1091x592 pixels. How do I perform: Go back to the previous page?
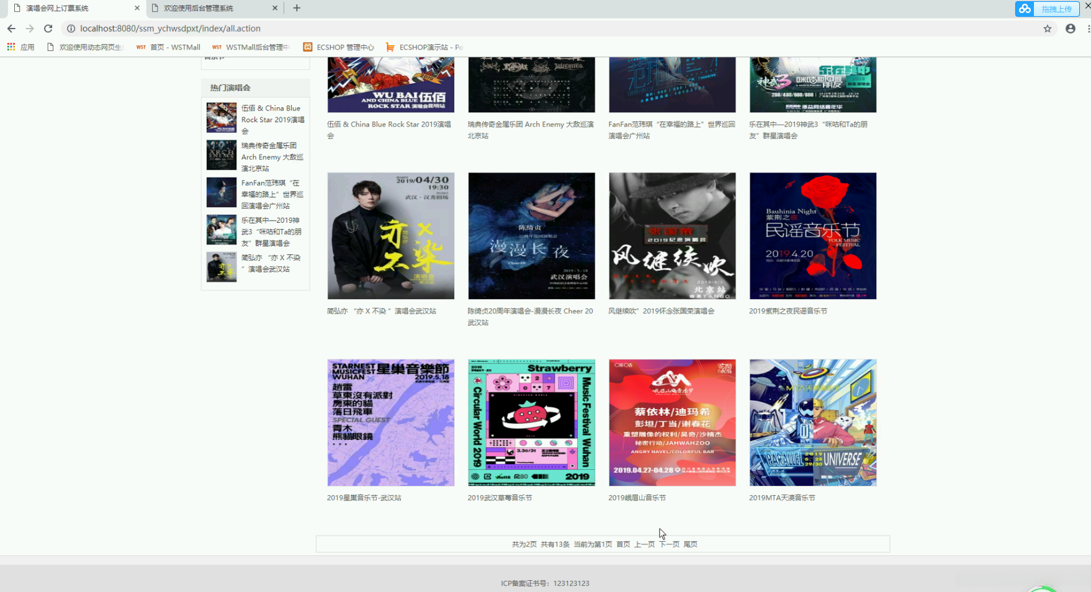[x=11, y=29]
